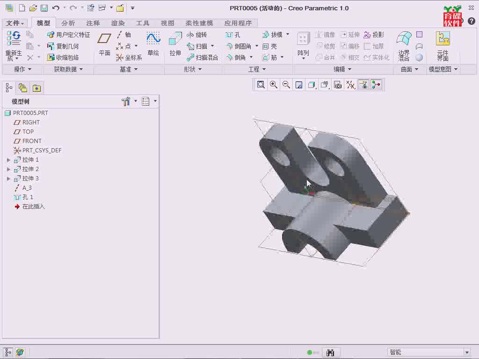Toggle annotation display (AB) icon
Screen dimensions: 479x359
click(x=325, y=85)
